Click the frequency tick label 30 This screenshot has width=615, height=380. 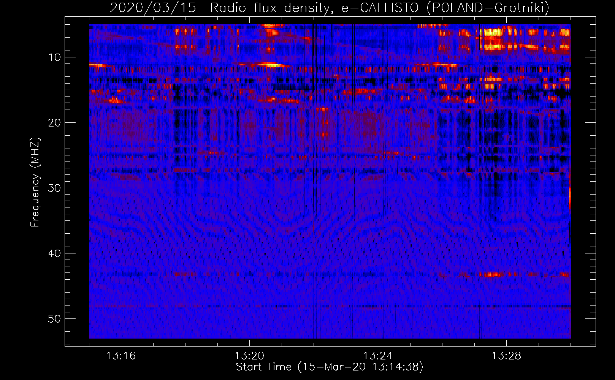[x=55, y=188]
